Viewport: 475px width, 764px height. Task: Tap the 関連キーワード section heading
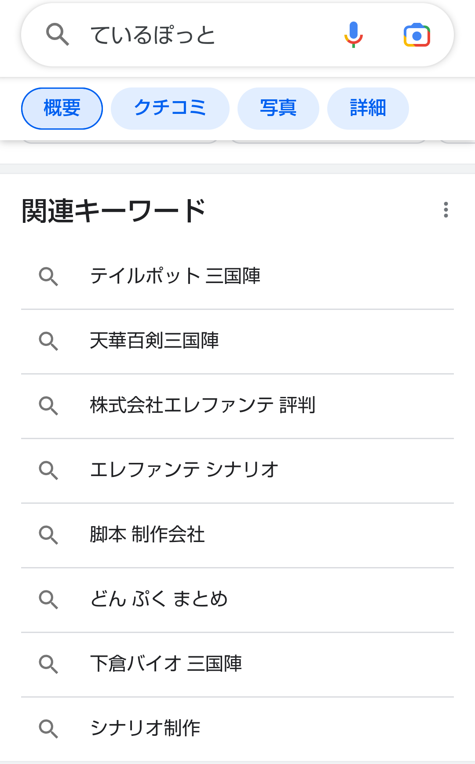tap(113, 211)
